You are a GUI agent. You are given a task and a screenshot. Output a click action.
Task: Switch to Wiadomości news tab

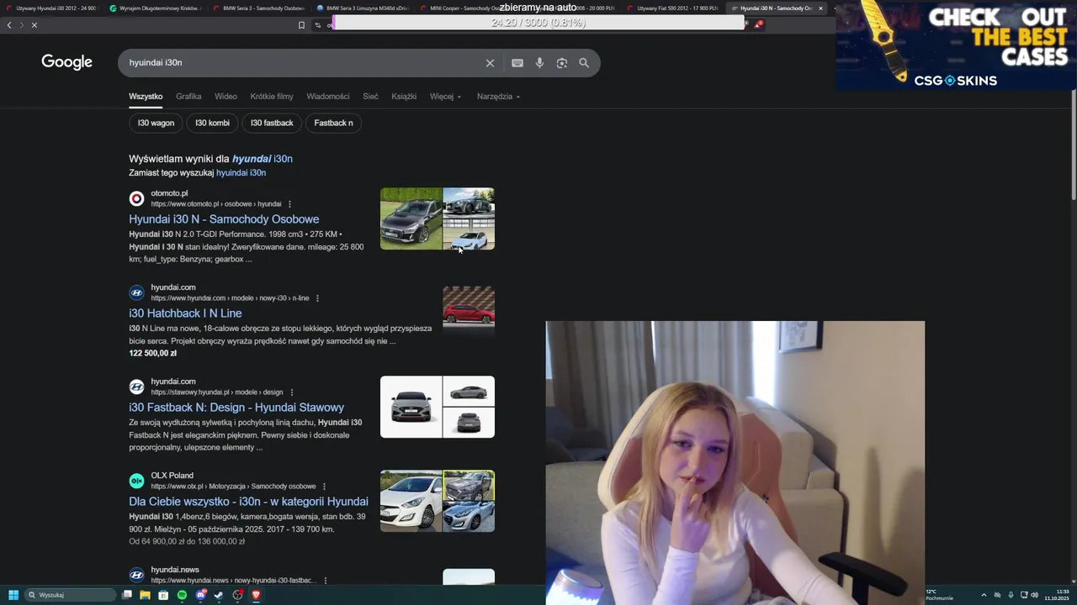pos(328,97)
